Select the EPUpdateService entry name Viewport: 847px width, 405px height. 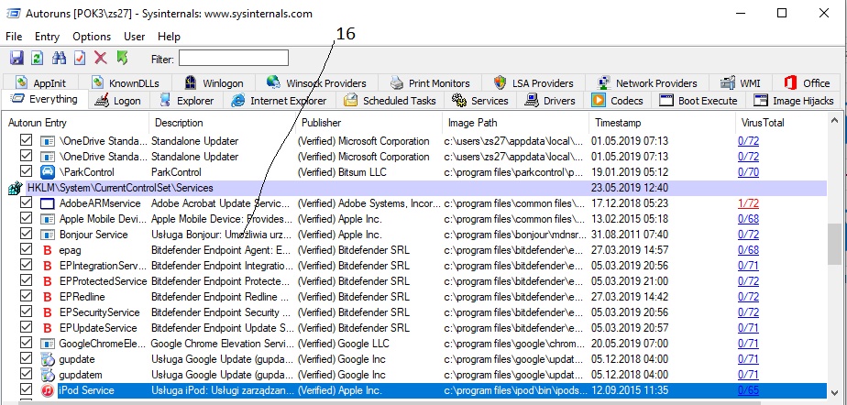[x=98, y=328]
